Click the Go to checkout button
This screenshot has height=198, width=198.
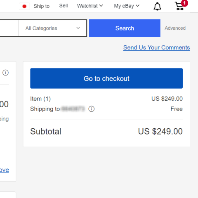point(106,78)
